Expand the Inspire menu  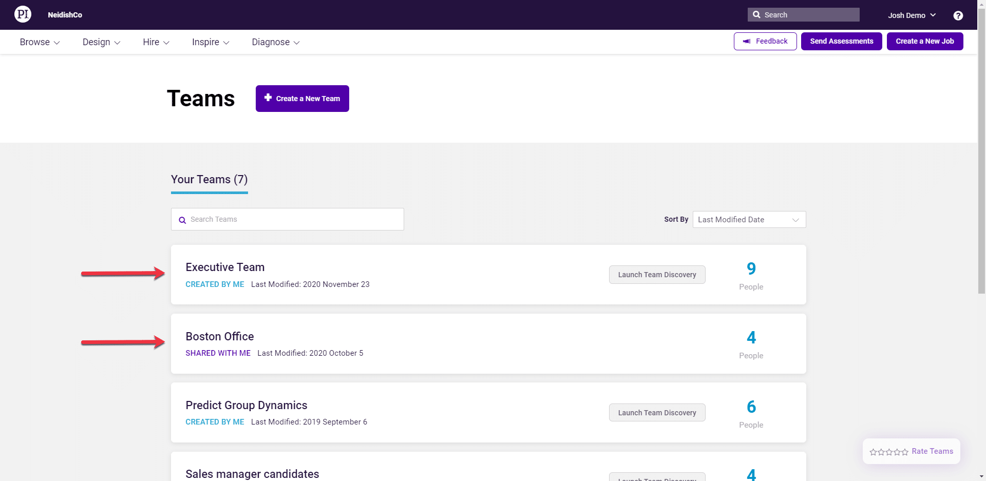point(211,42)
